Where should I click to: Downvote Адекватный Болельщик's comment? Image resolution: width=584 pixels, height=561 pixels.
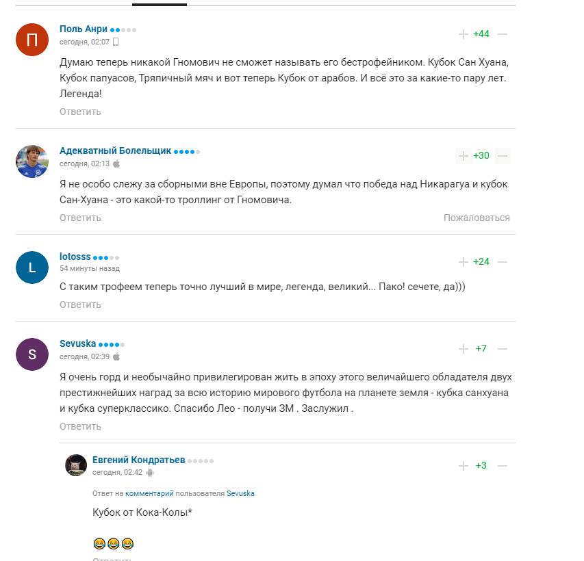(503, 156)
